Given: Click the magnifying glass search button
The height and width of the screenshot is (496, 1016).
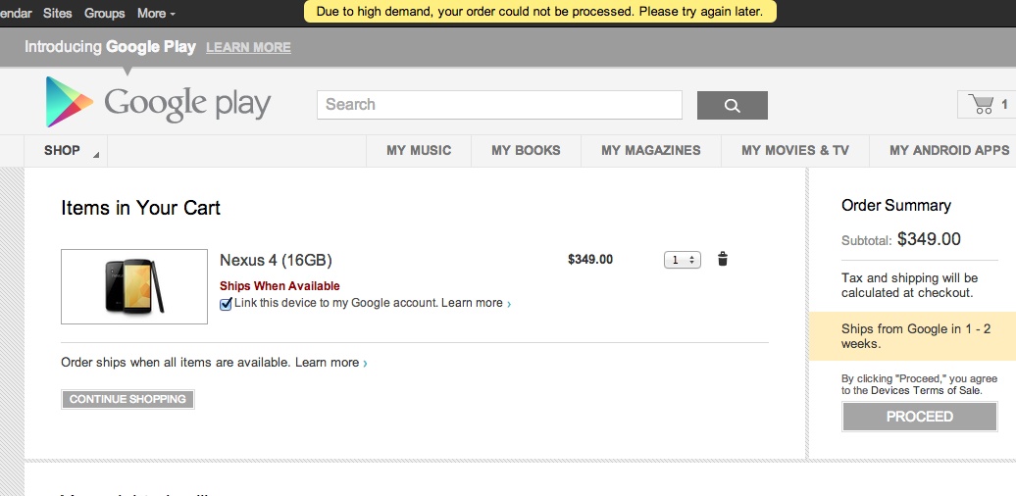Looking at the screenshot, I should point(732,105).
